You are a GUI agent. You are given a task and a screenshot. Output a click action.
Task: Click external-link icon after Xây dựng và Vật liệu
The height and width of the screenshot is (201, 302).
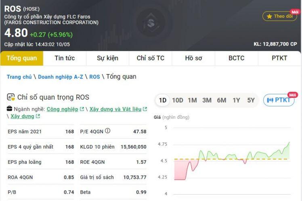click(x=145, y=109)
